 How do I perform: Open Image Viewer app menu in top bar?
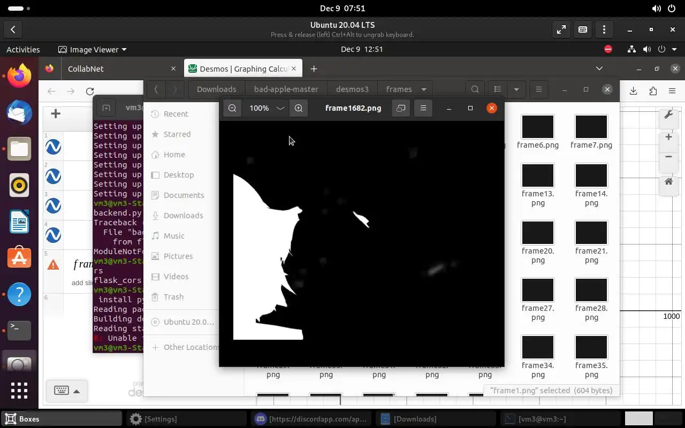[92, 49]
